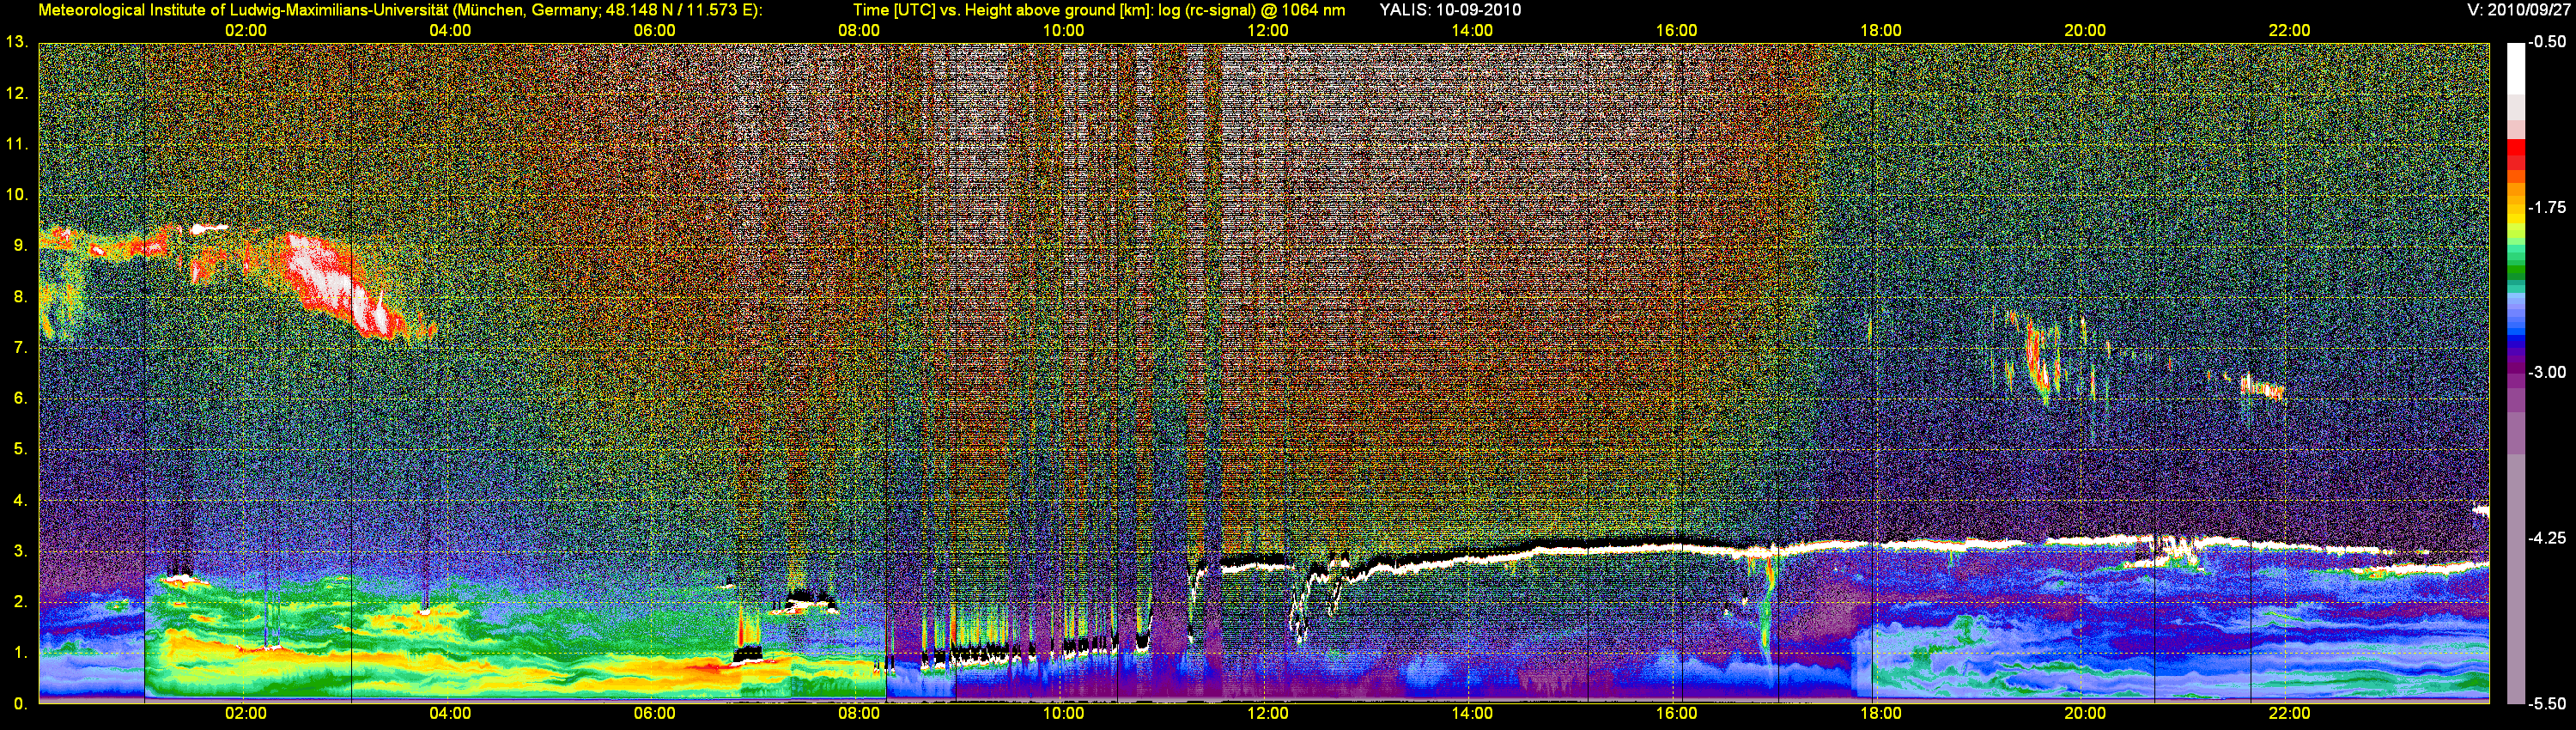Click the 2. km height axis label
Screen dimensions: 2576x730
pos(20,602)
